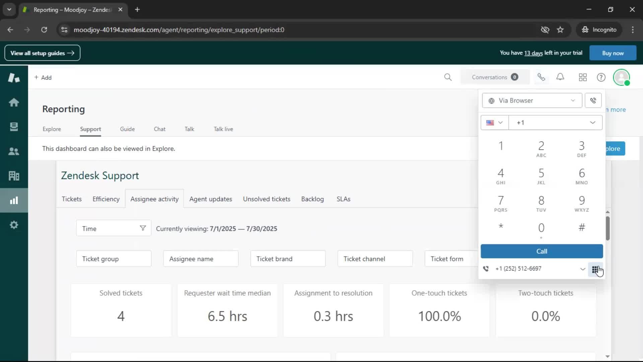Open the Ticket group filter
Screen dimensions: 643x362
point(114,259)
